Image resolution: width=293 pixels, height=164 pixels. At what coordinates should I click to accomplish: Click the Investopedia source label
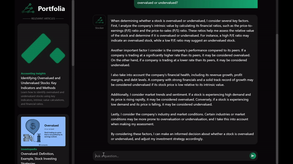tap(29, 149)
